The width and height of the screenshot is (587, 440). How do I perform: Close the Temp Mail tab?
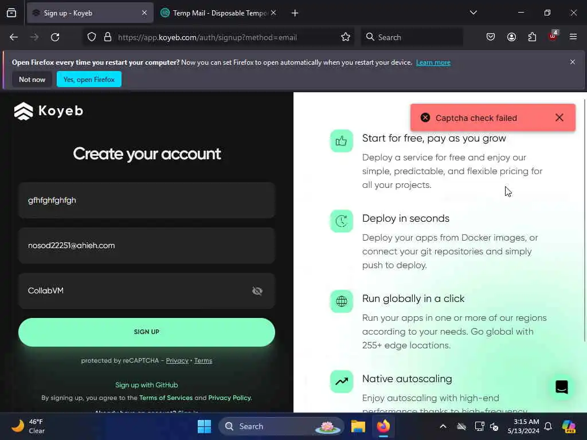pyautogui.click(x=273, y=13)
